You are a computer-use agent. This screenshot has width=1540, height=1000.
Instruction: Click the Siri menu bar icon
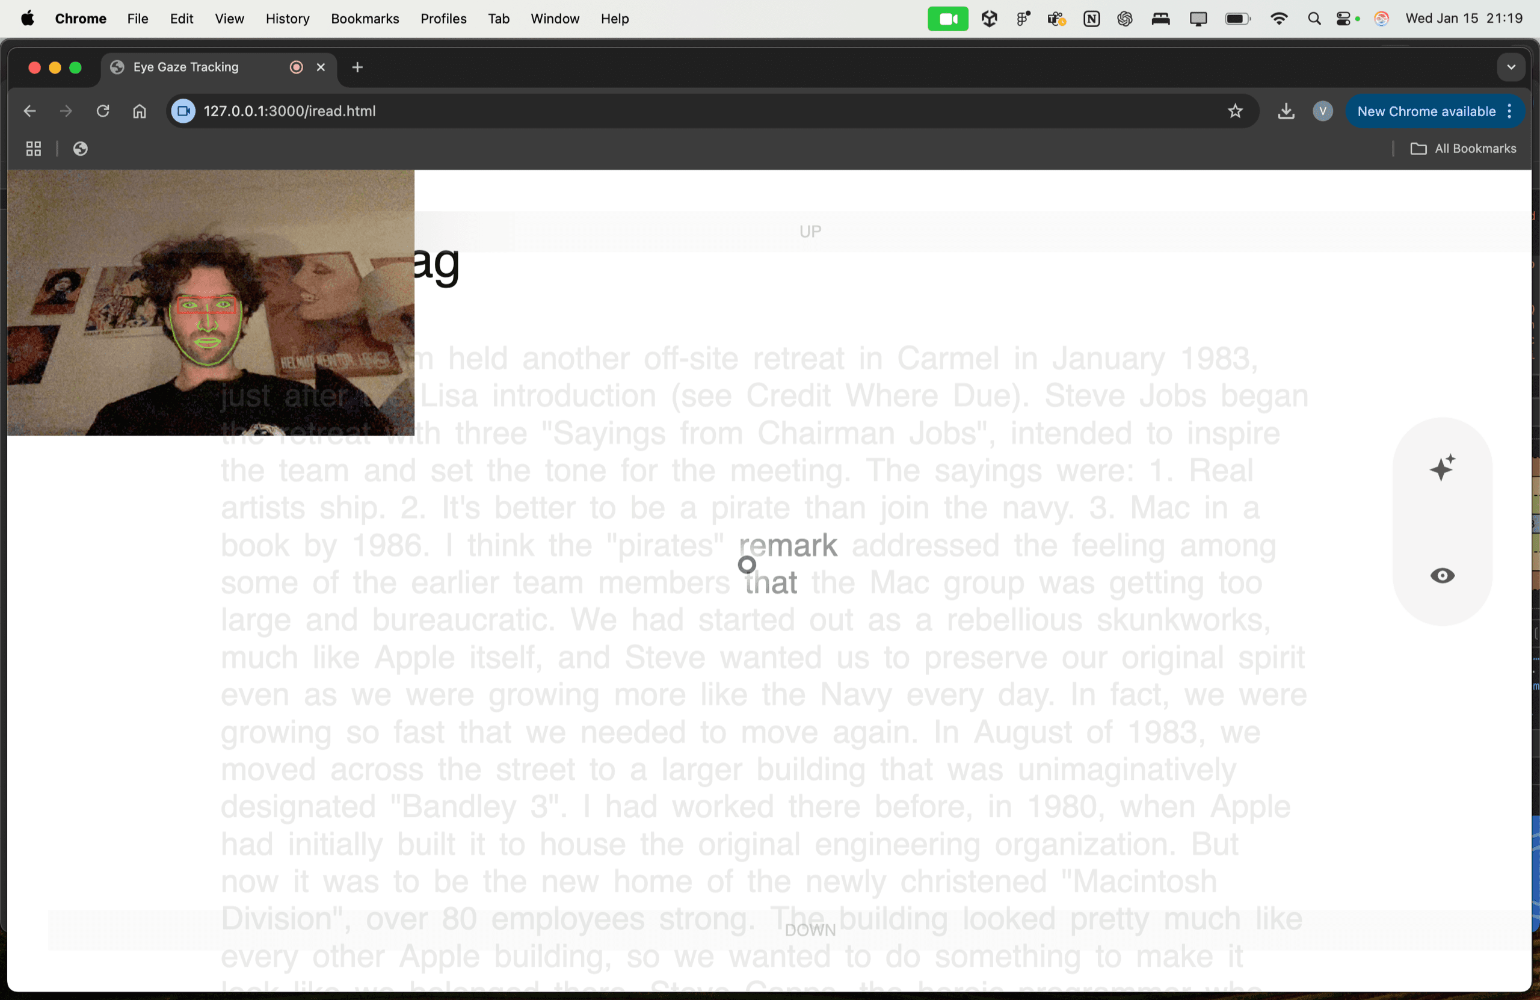(x=1381, y=19)
